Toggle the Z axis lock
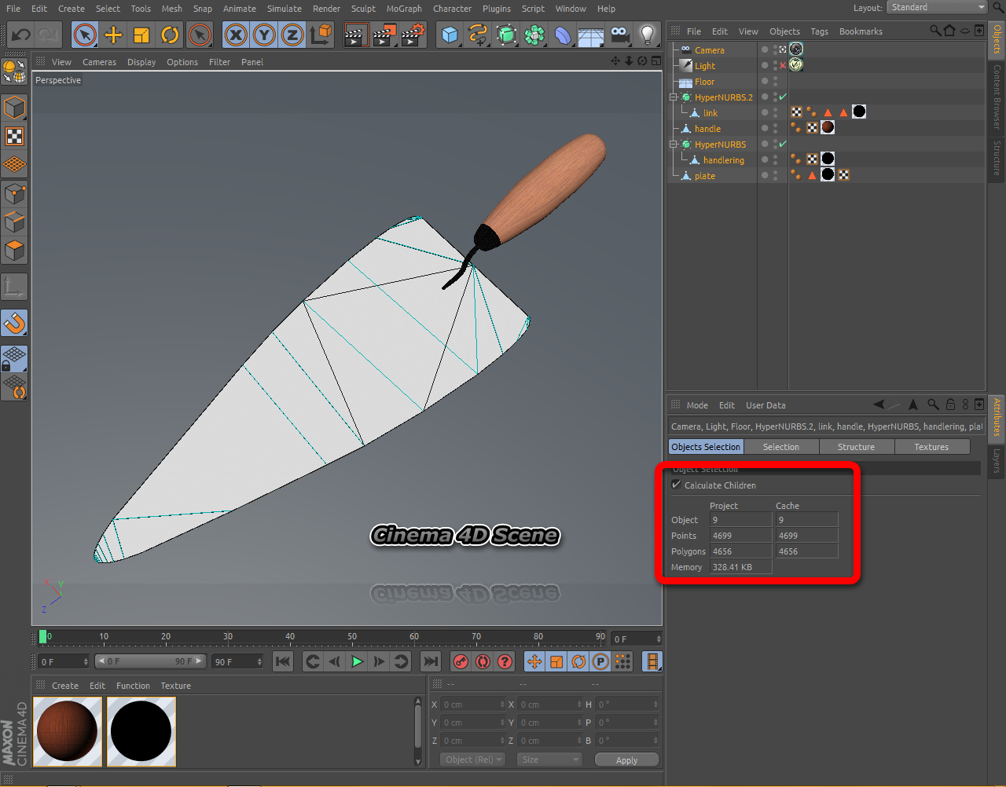Screen dimensions: 1006x787 [x=292, y=35]
